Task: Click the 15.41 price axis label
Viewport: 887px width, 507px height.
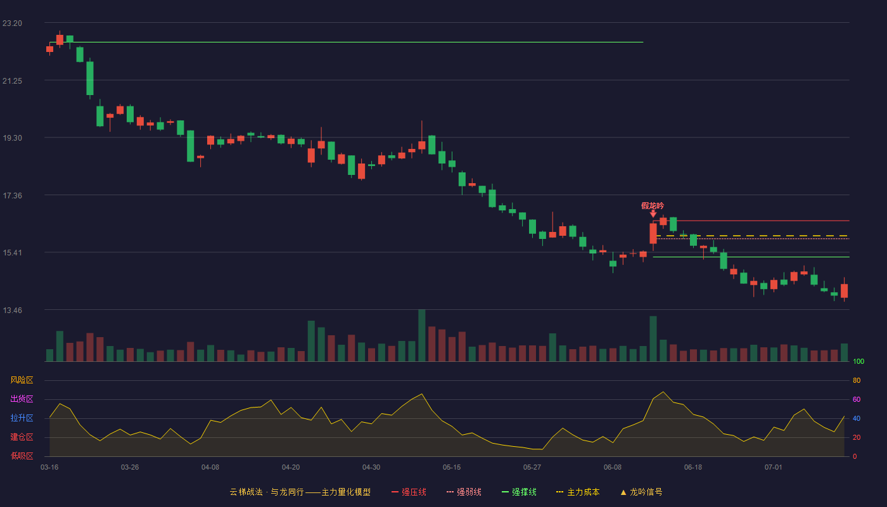Action: tap(12, 253)
